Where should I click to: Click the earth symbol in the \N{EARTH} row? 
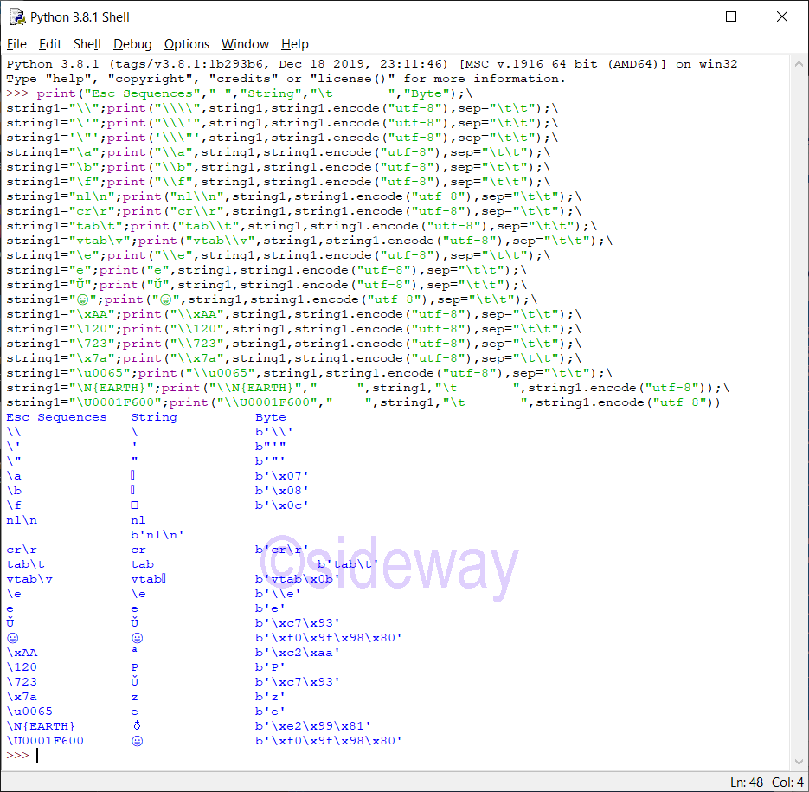point(137,726)
